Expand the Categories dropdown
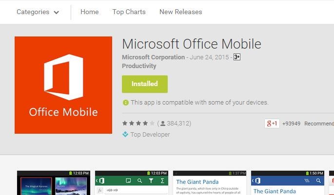This screenshot has height=195, width=334. pyautogui.click(x=38, y=12)
